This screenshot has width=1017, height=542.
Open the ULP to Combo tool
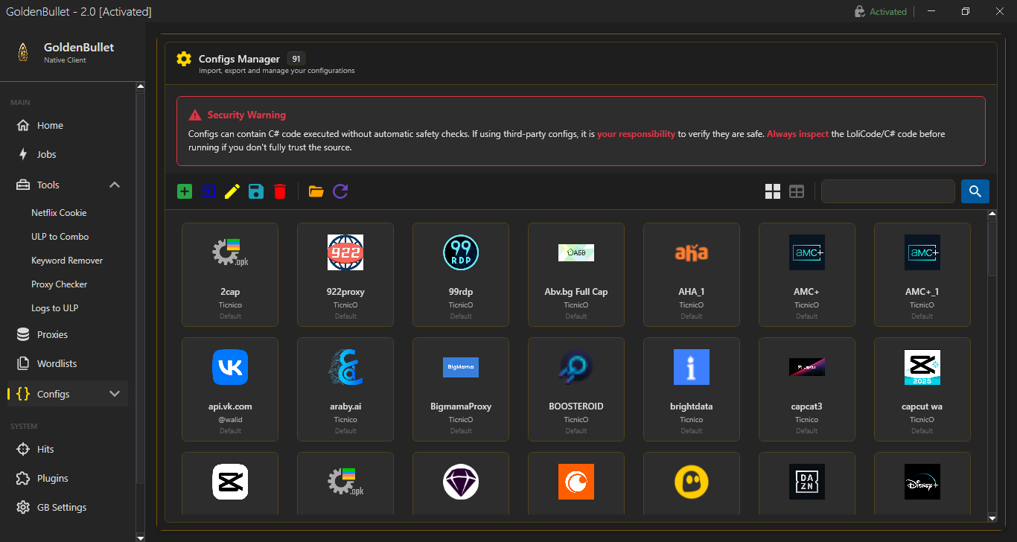click(x=60, y=237)
